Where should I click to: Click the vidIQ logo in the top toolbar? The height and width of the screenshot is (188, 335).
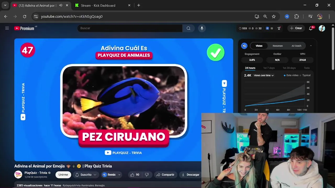pyautogui.click(x=267, y=28)
